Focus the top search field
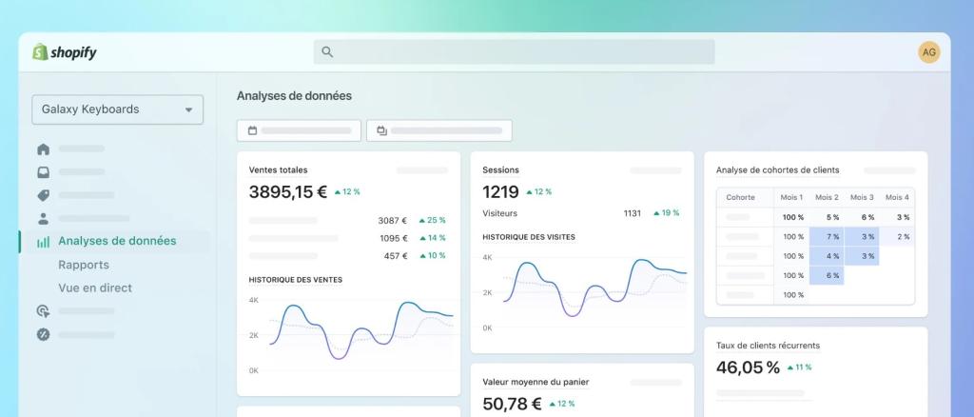This screenshot has height=417, width=974. (x=514, y=52)
